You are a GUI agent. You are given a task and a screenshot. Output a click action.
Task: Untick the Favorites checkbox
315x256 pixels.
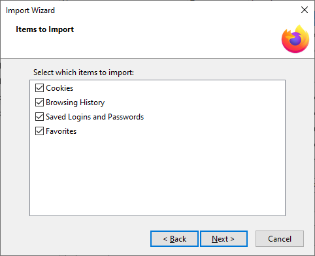(39, 131)
